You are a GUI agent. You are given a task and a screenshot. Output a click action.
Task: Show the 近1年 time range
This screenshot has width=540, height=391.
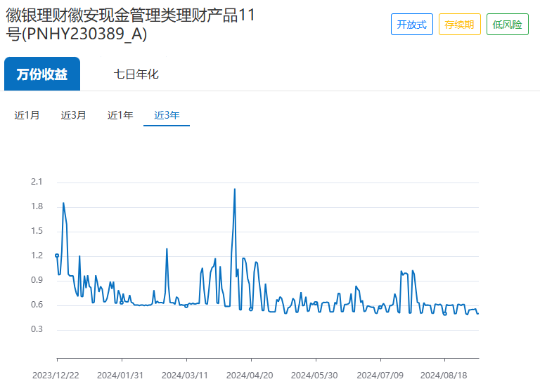(x=120, y=115)
